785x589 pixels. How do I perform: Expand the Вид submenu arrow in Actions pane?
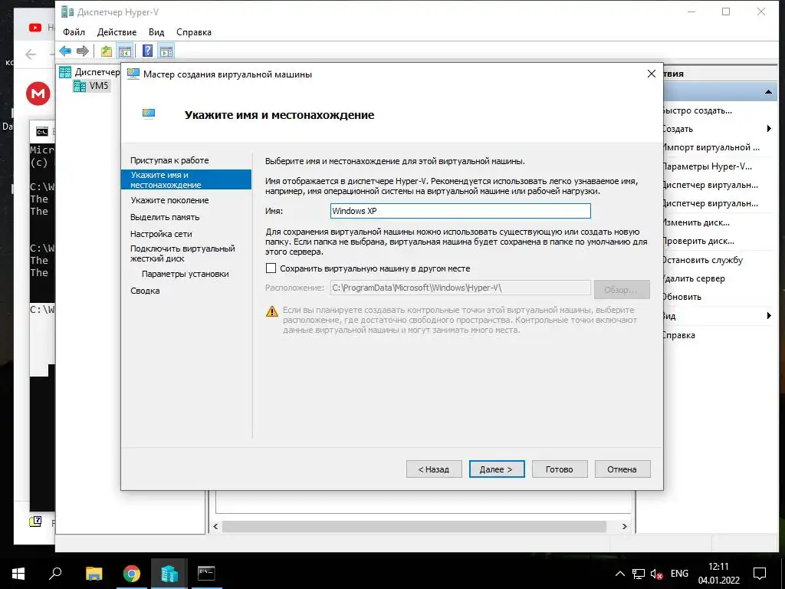769,315
